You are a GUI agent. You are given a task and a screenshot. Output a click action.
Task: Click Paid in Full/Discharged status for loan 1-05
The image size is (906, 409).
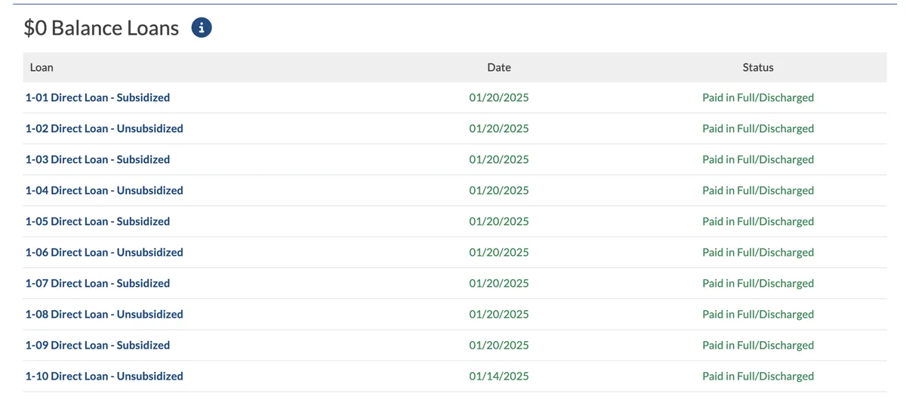pyautogui.click(x=758, y=221)
